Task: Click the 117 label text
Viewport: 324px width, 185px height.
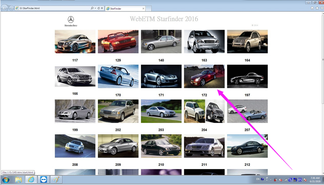Action: [75, 60]
